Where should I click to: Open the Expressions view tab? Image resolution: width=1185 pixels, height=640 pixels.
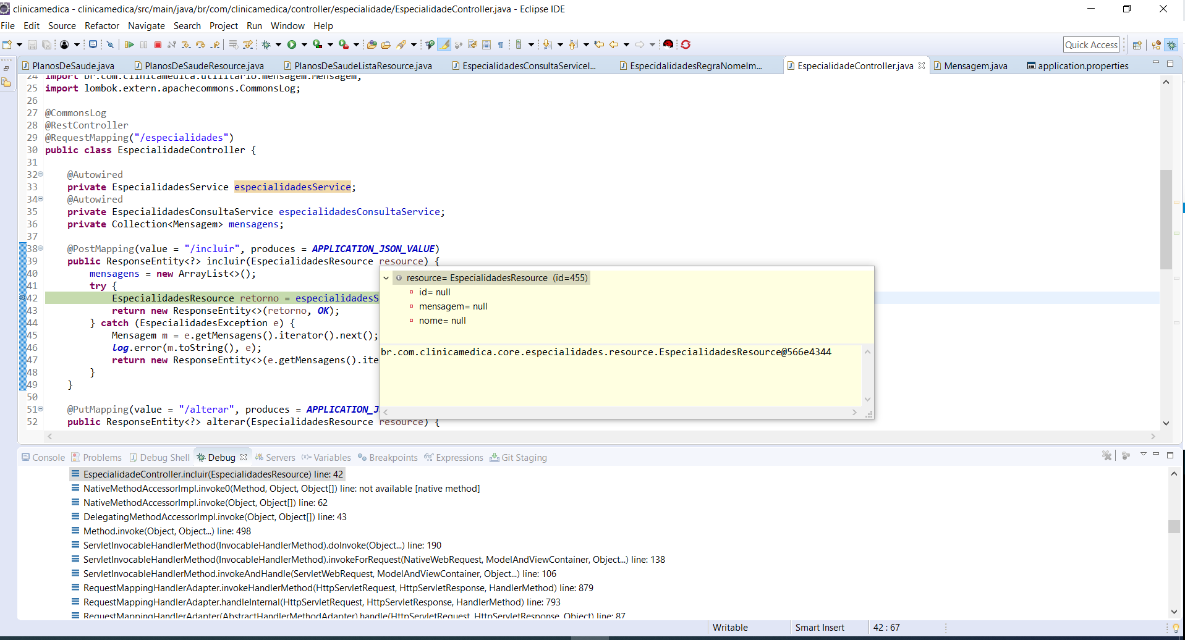tap(454, 458)
